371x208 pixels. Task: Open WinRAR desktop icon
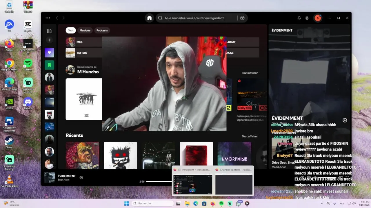(x=28, y=7)
